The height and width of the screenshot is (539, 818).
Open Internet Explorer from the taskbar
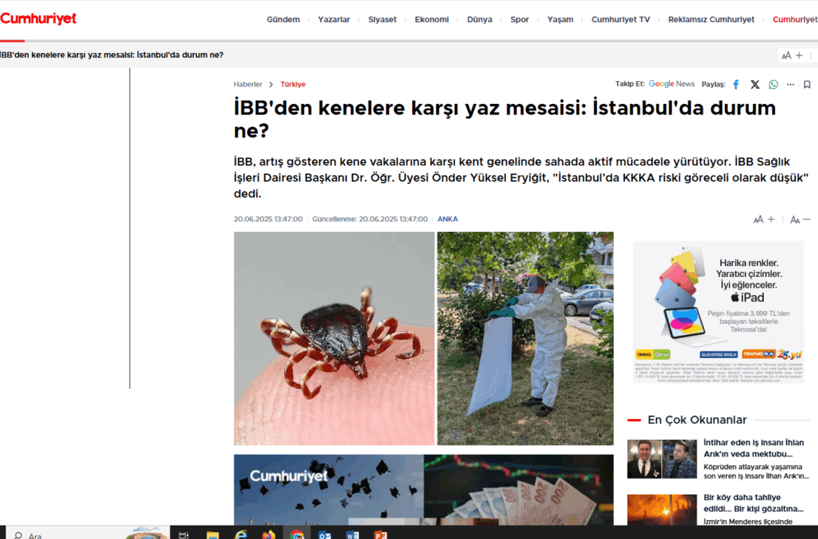tap(241, 535)
